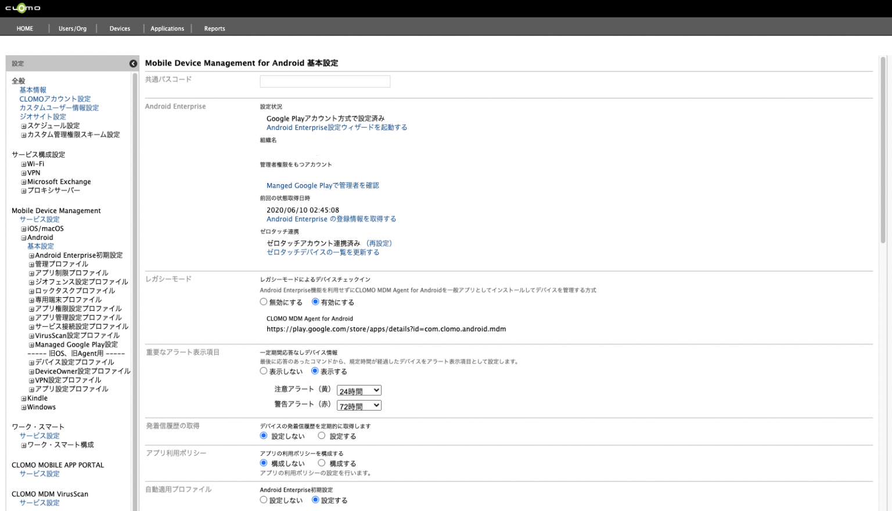The height and width of the screenshot is (511, 892).
Task: Expand Managed Google Play設定 node
Action: coord(31,345)
